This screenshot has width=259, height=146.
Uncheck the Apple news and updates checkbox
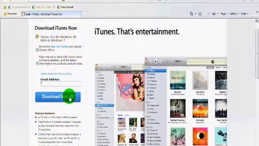point(37,63)
